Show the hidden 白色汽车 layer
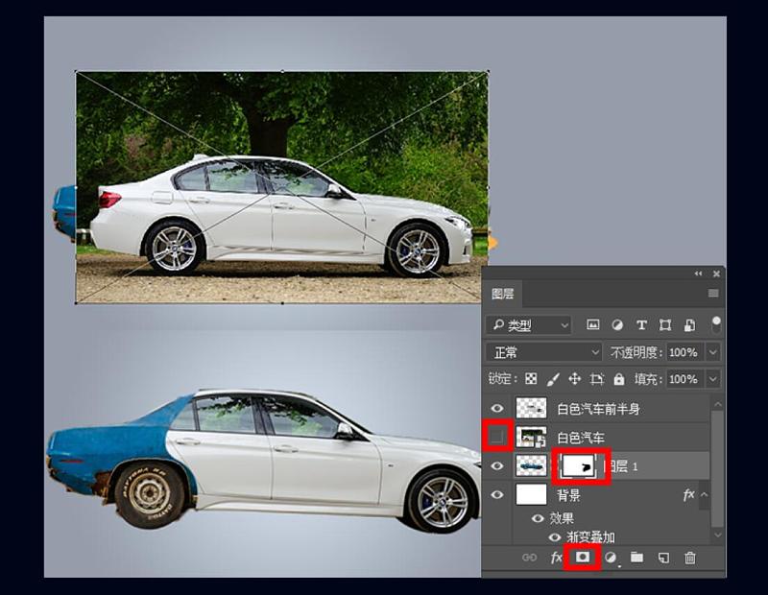The image size is (768, 595). [x=497, y=438]
